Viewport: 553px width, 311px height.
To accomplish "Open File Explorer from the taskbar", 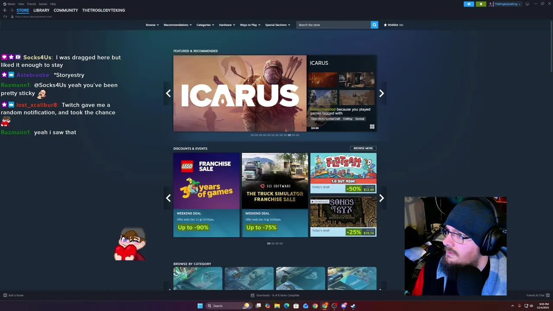I will tap(277, 306).
